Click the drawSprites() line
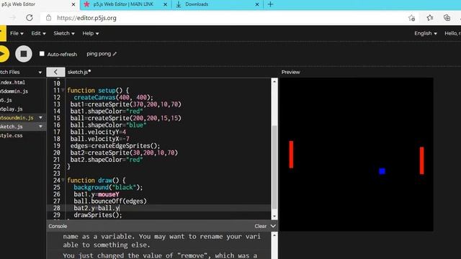Image resolution: width=461 pixels, height=259 pixels. coord(98,215)
